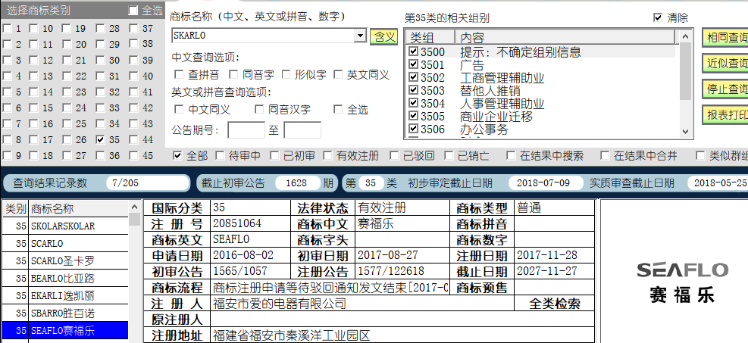Select EKARLI逸凯丽 result row
748x343 pixels.
65,296
